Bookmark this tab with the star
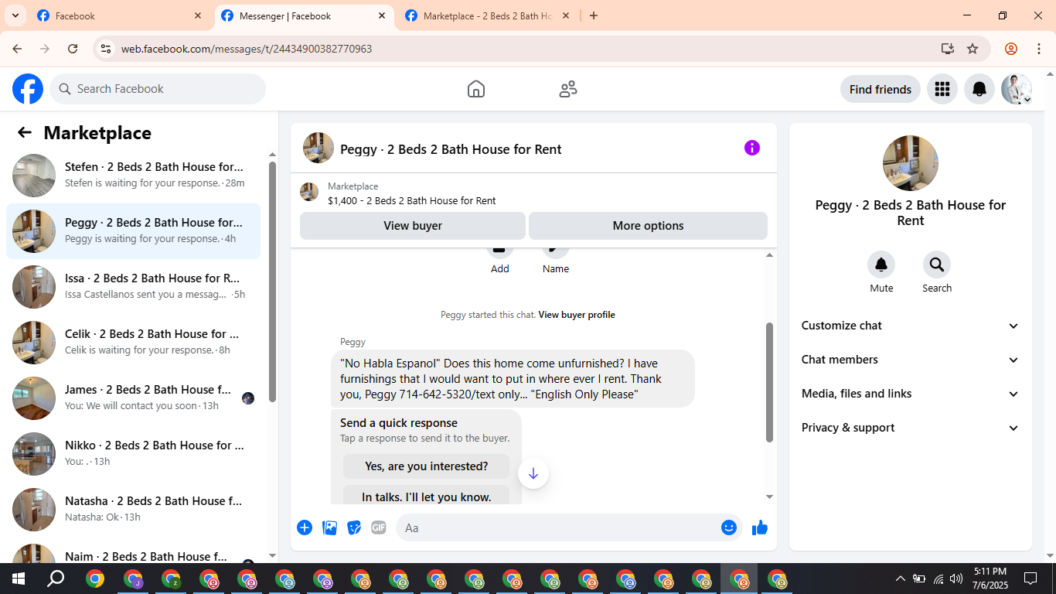 [x=973, y=49]
